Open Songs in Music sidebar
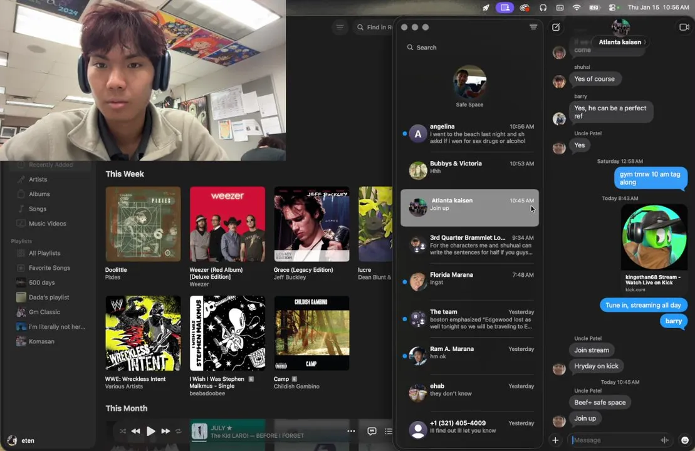695x451 pixels. pos(37,209)
